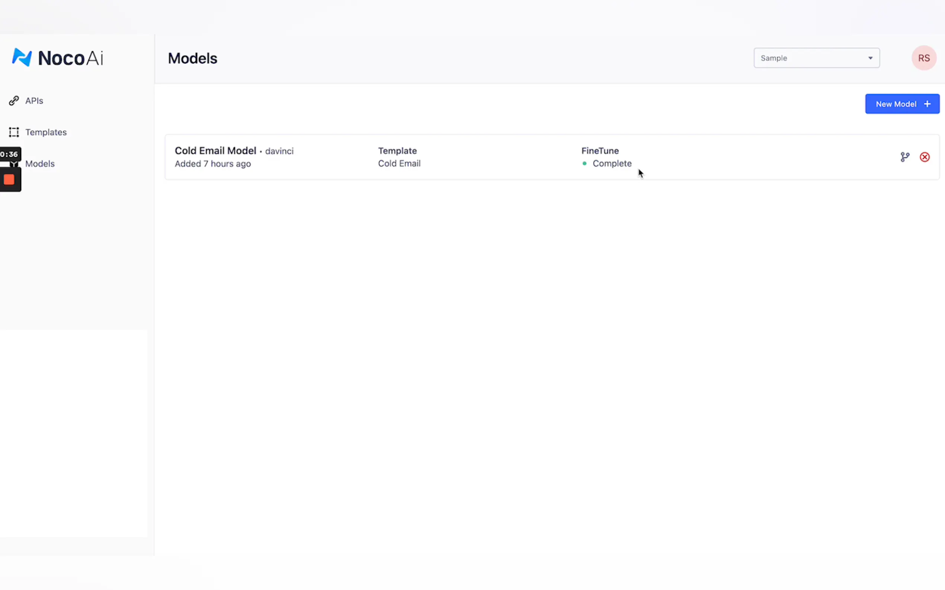This screenshot has height=590, width=945.
Task: Delete the Cold Email Model with red X
Action: click(924, 157)
